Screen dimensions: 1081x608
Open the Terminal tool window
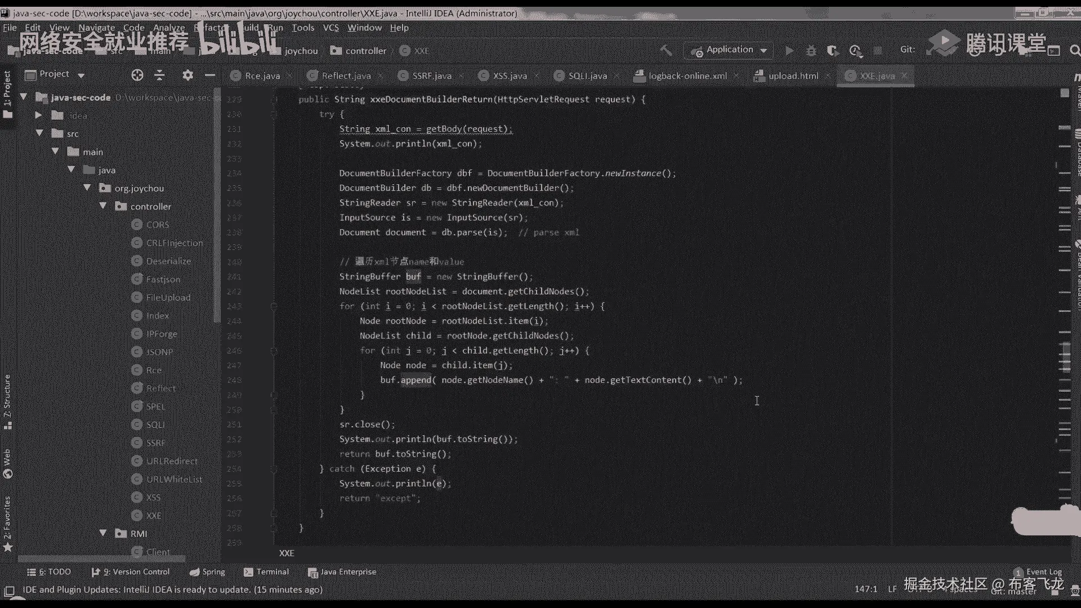[x=266, y=572]
